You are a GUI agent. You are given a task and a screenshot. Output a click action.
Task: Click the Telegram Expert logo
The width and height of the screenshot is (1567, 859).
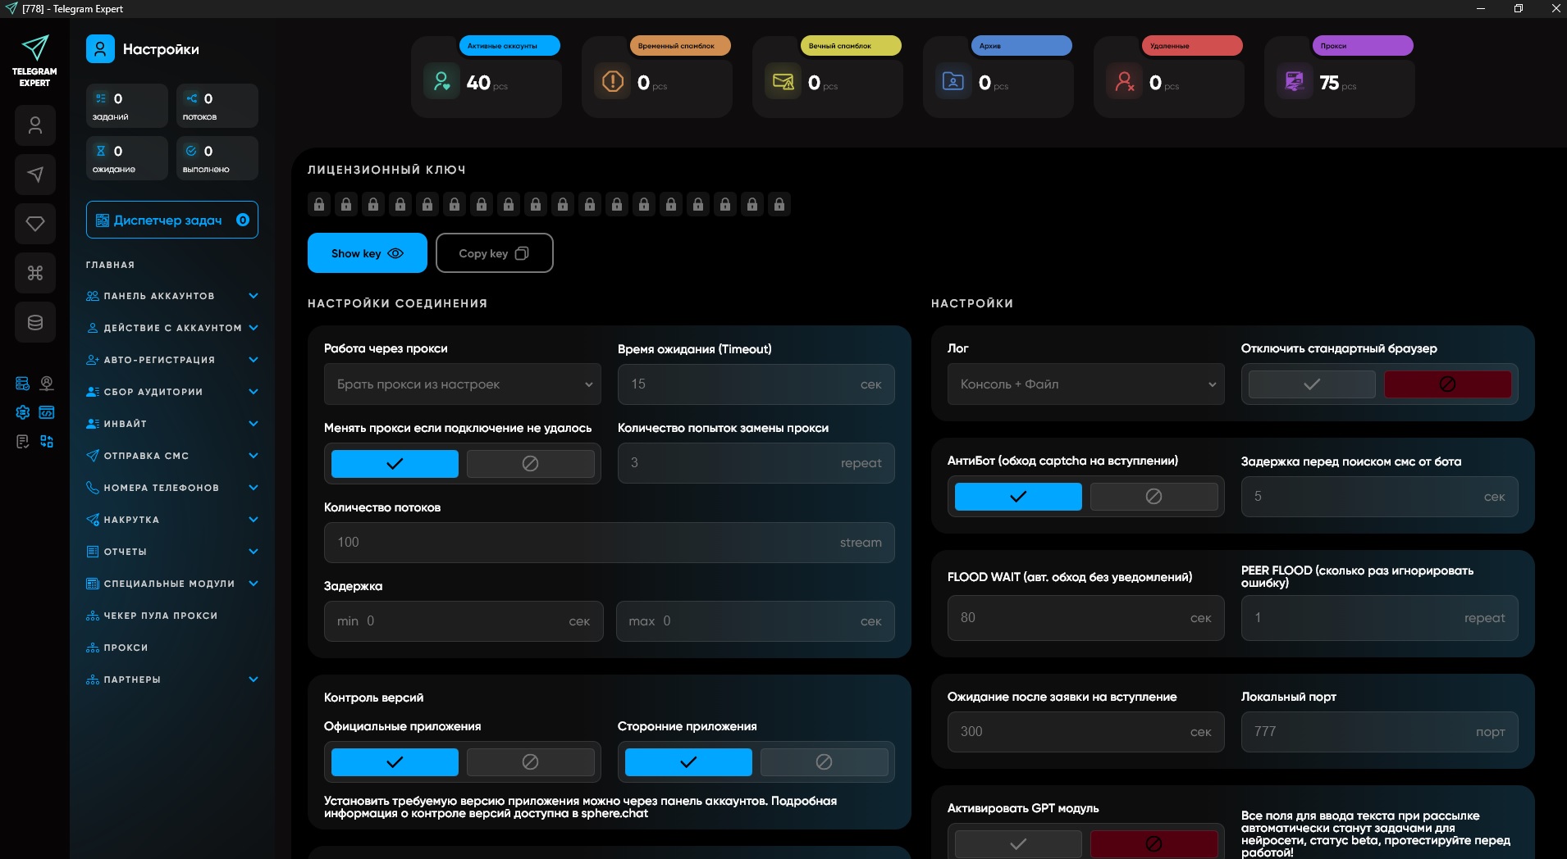pyautogui.click(x=34, y=61)
